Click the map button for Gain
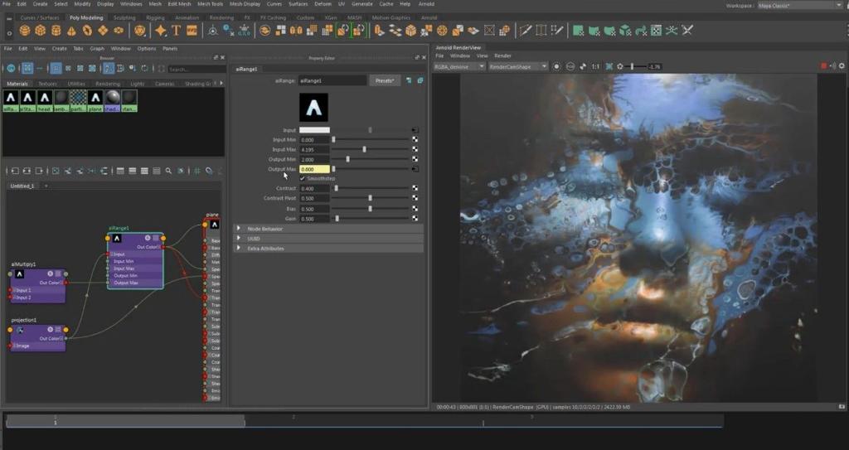The height and width of the screenshot is (450, 849). pyautogui.click(x=415, y=218)
